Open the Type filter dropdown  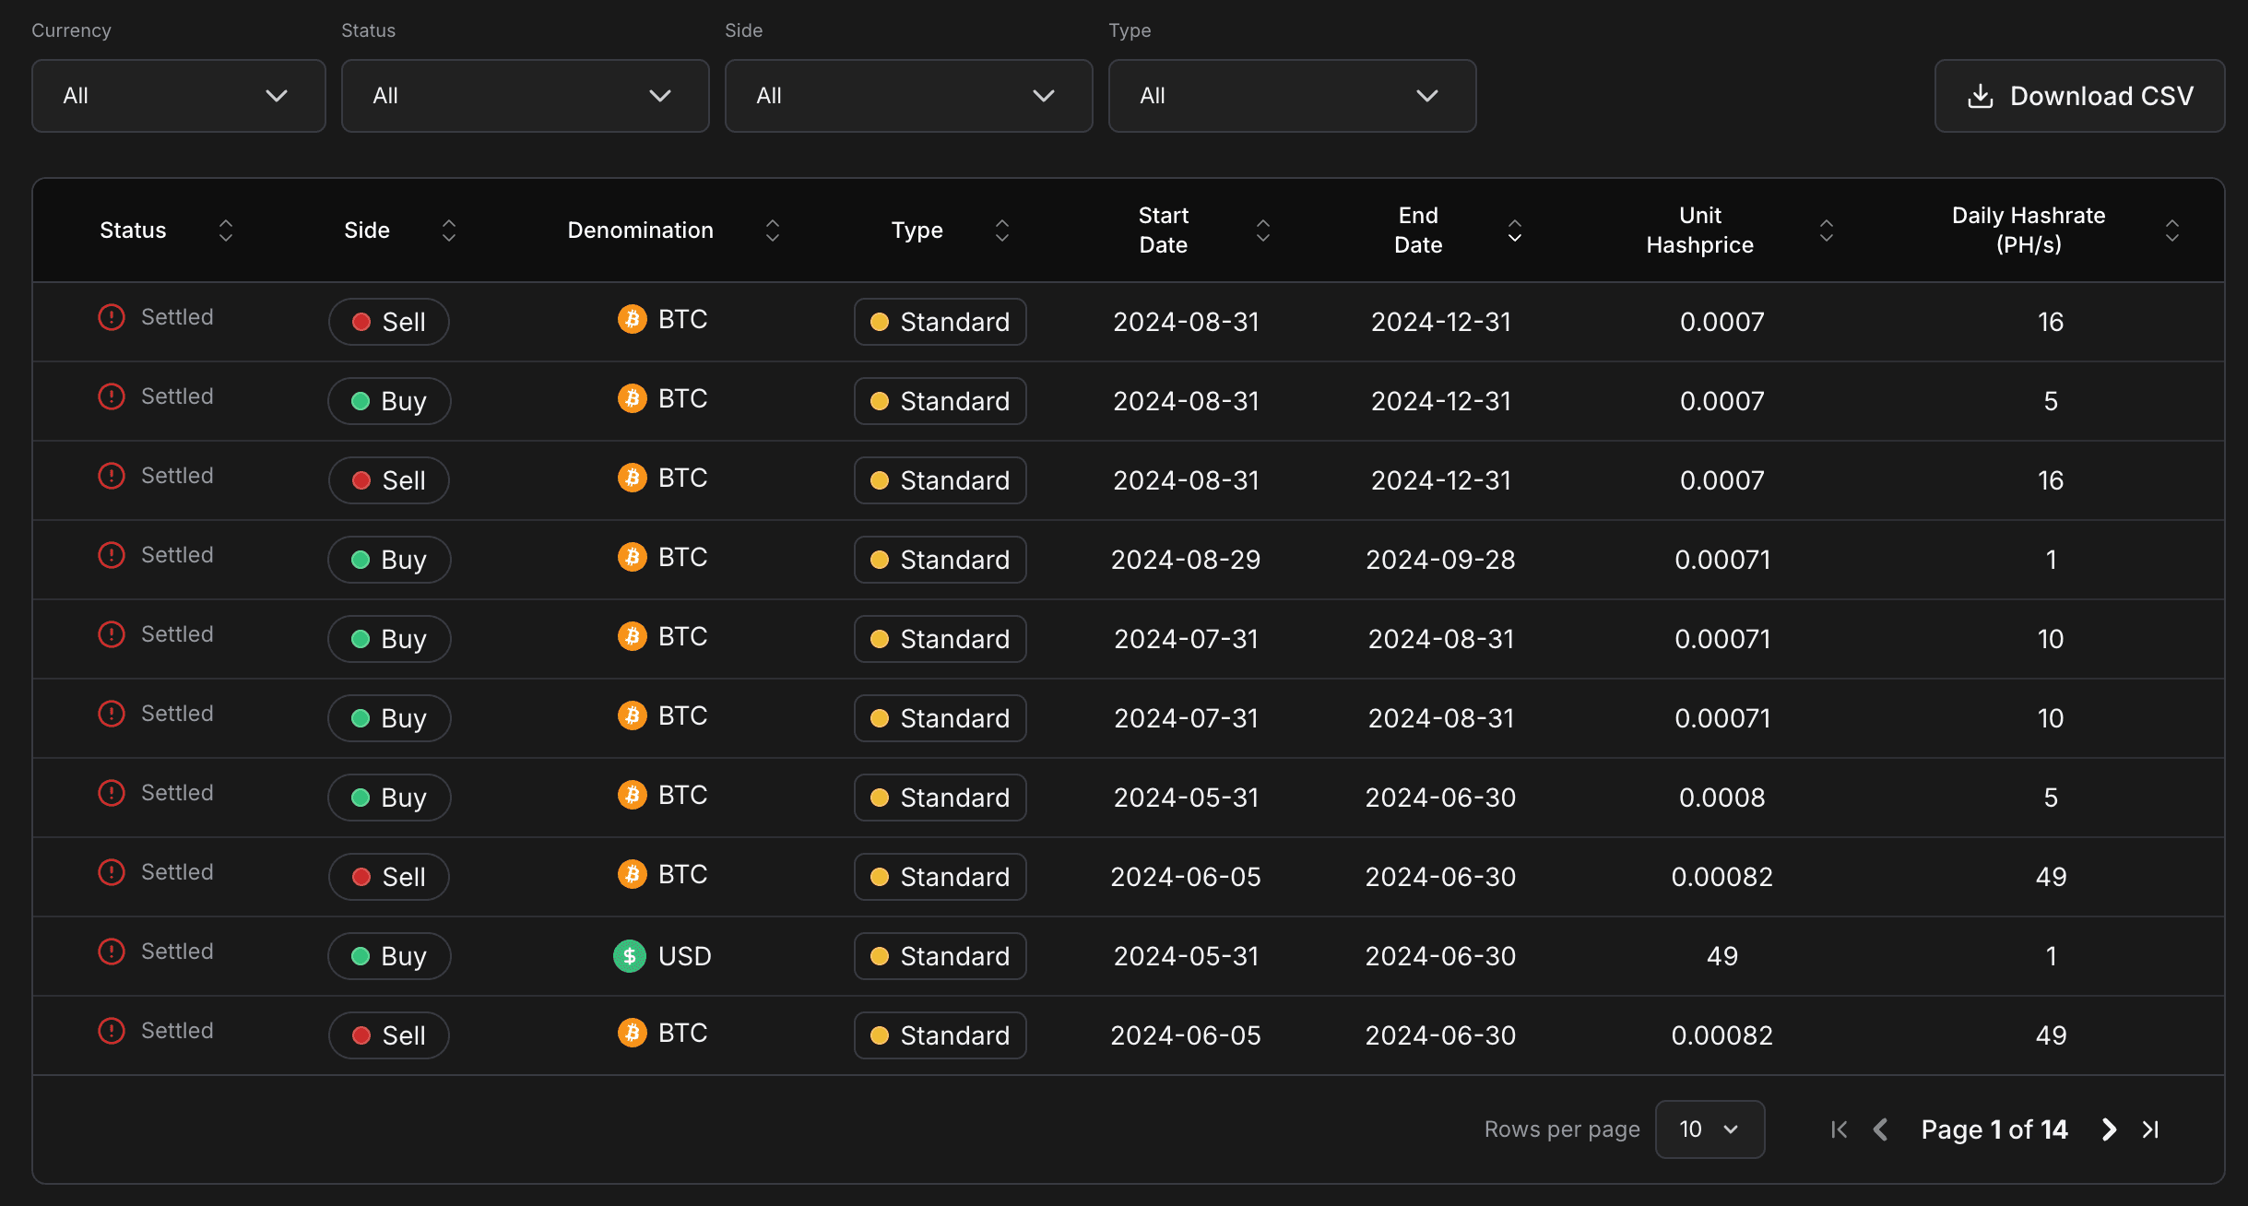point(1291,95)
